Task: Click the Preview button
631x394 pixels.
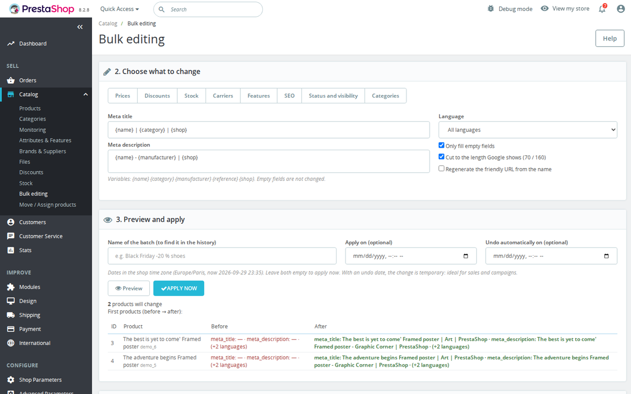Action: coord(129,288)
